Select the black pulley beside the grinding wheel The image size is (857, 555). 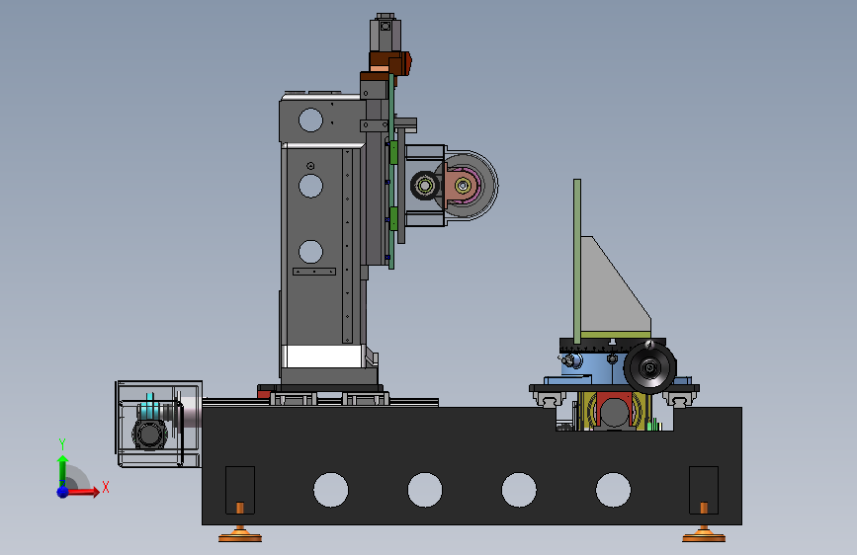pyautogui.click(x=425, y=186)
